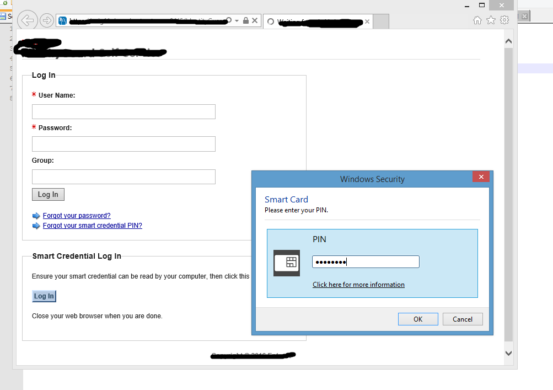
Task: Click the 'Forgot your password?' link
Action: click(77, 216)
